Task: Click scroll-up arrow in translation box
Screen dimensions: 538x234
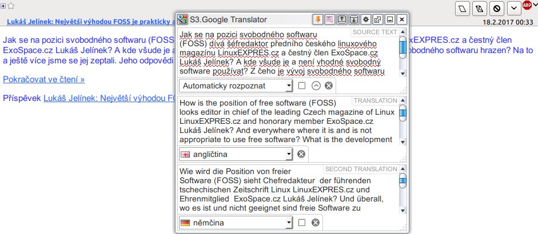Action: coord(403,100)
